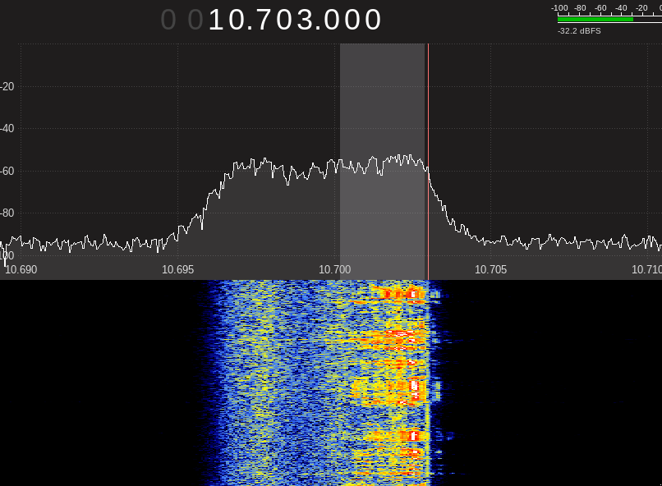Click the vertical tuned-frequency marker line

coord(428,123)
